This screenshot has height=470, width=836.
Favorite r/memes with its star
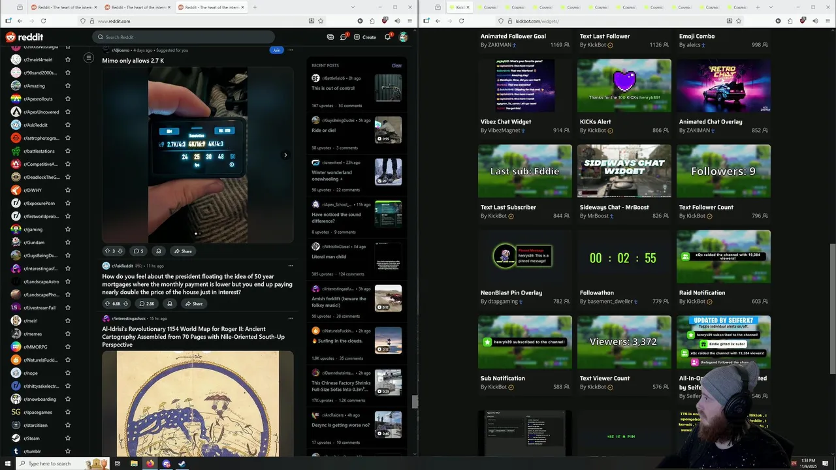tap(68, 334)
